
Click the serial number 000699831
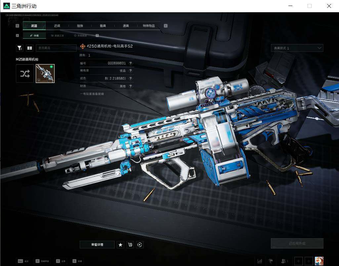point(117,63)
